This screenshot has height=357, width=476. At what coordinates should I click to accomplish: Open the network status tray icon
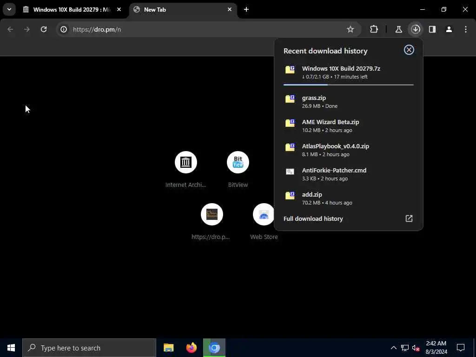(x=405, y=348)
